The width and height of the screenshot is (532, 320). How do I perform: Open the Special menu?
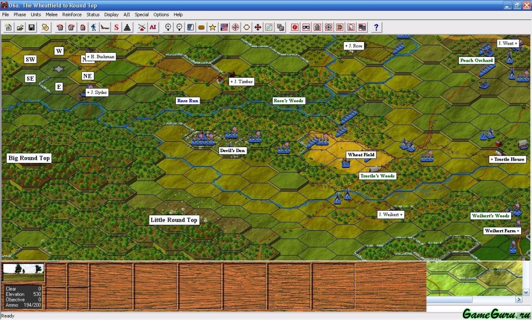[x=142, y=14]
